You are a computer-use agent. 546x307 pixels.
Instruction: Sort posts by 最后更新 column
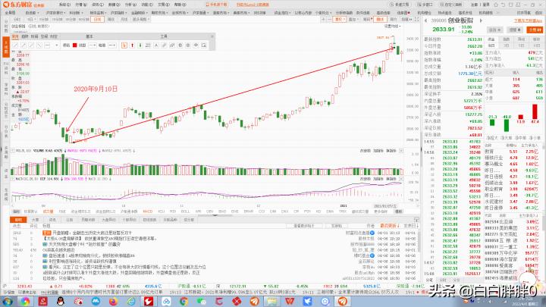point(388,226)
